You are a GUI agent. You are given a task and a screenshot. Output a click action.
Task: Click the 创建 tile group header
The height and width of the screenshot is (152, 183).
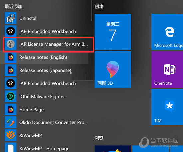[x=99, y=6]
